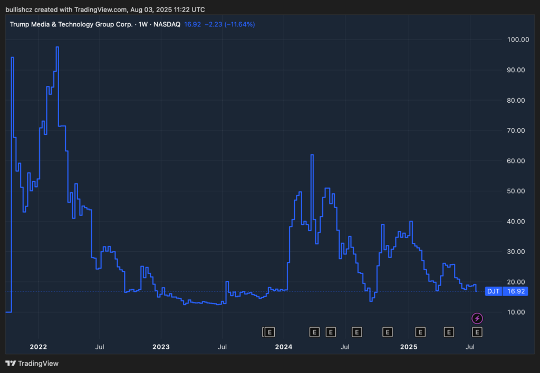The image size is (540, 373).
Task: Click the second earnings E marker from left
Action: [314, 332]
